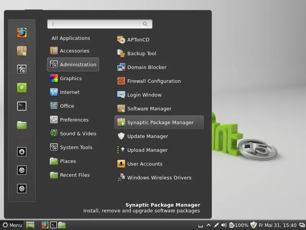The height and width of the screenshot is (230, 306).
Task: Open the green Files folder in favorites sidebar
Action: (22, 125)
